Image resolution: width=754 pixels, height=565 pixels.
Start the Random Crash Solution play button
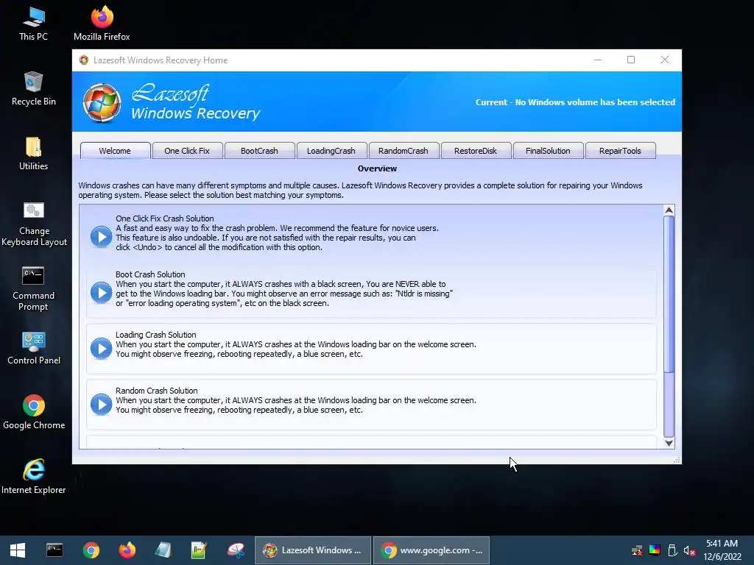(x=101, y=404)
